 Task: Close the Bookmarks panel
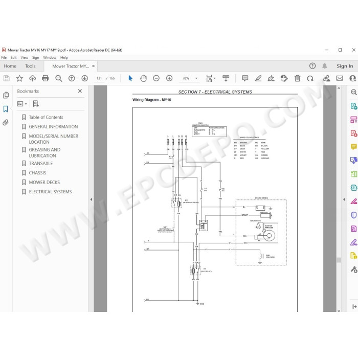[x=80, y=91]
